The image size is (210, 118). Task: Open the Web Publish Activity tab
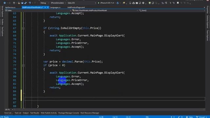(49, 113)
